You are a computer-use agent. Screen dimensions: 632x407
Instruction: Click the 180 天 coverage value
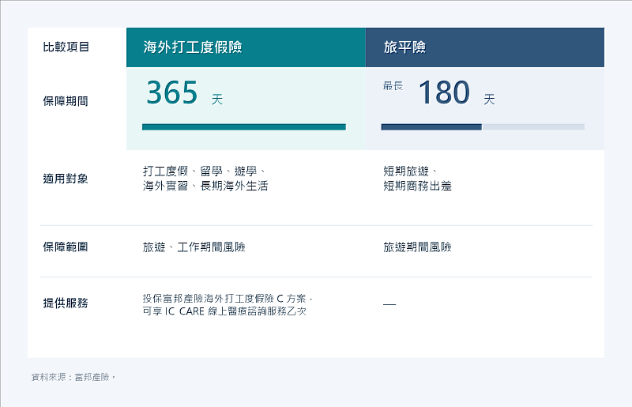tap(457, 92)
